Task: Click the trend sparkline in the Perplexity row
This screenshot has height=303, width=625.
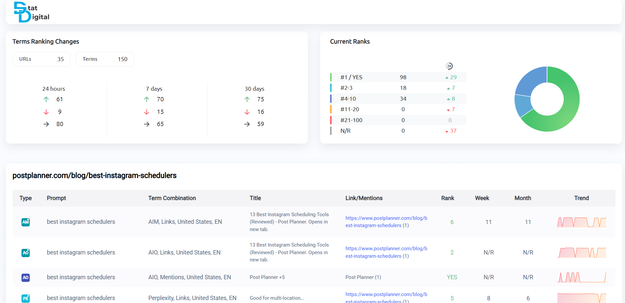Action: tap(582, 298)
